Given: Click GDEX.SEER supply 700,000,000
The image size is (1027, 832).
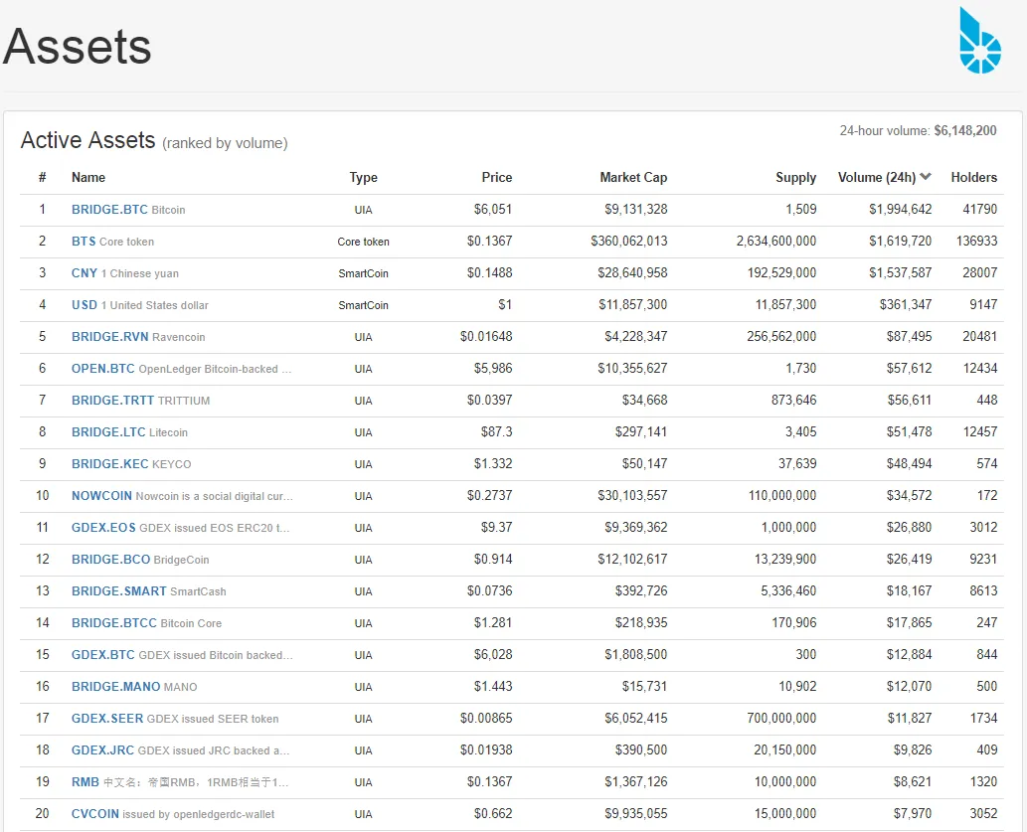Looking at the screenshot, I should (781, 718).
